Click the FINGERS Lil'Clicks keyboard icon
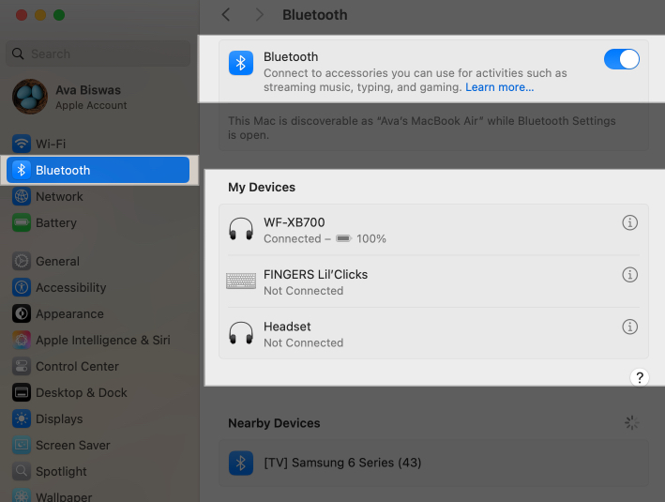The height and width of the screenshot is (502, 665). pos(241,281)
